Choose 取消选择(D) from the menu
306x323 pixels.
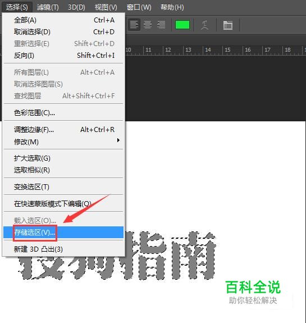point(63,32)
